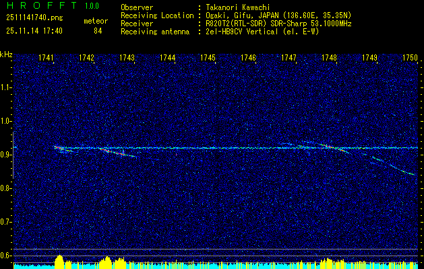Click the 1750 time marker
Viewport: 424px width, 269px height.
click(411, 57)
